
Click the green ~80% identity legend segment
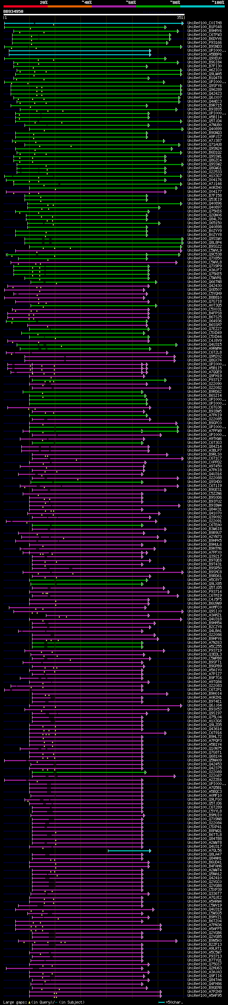pos(158,6)
